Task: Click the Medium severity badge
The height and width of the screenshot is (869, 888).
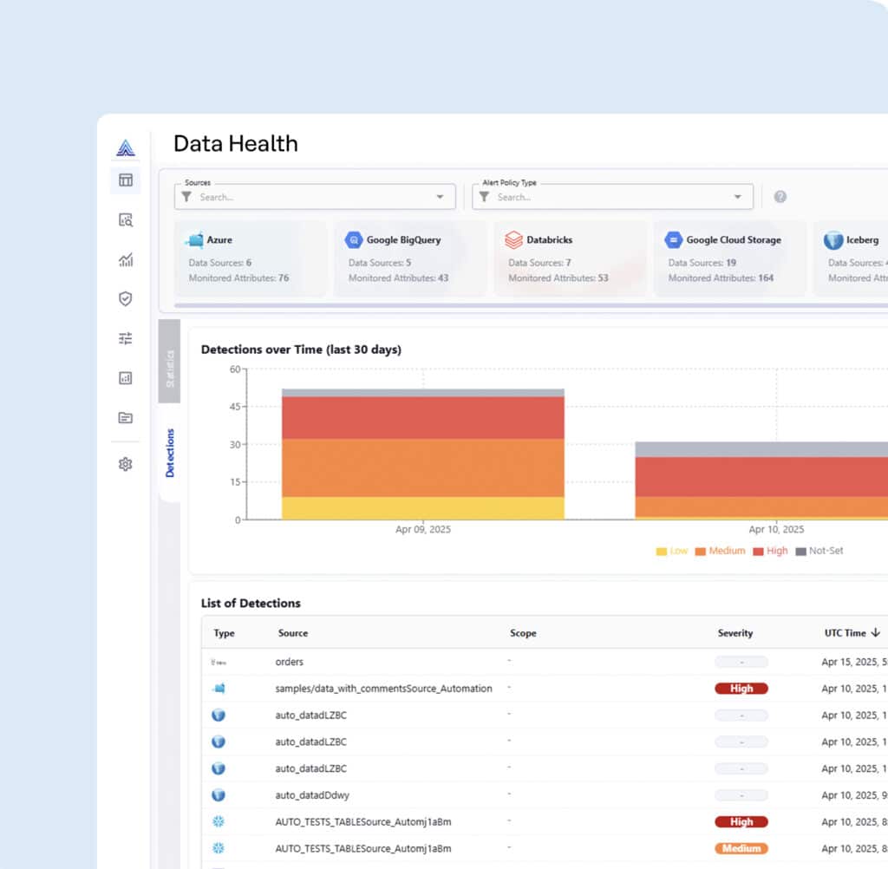Action: (x=741, y=848)
